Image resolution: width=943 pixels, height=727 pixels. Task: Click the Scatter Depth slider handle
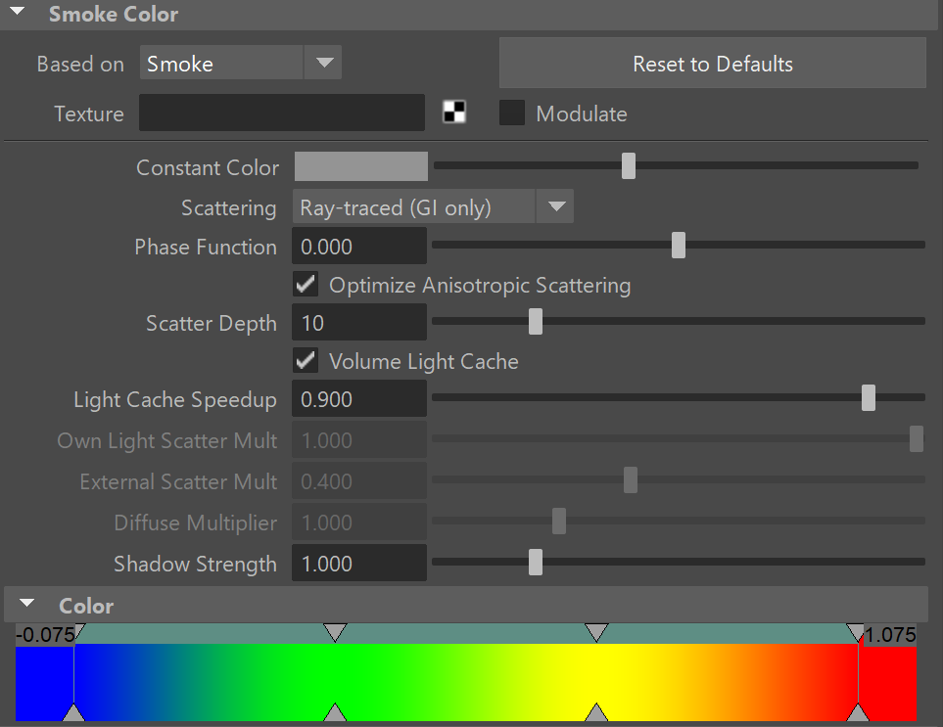536,322
